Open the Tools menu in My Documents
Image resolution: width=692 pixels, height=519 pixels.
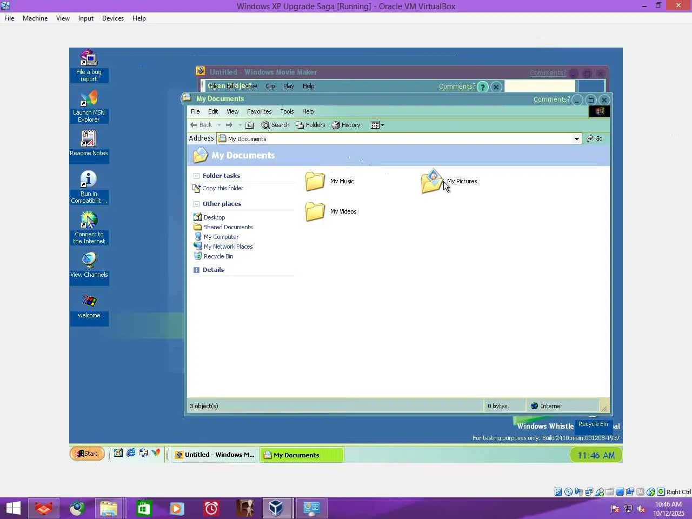[287, 111]
